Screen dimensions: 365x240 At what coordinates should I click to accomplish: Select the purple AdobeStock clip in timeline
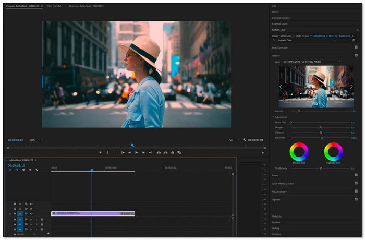tap(93, 213)
